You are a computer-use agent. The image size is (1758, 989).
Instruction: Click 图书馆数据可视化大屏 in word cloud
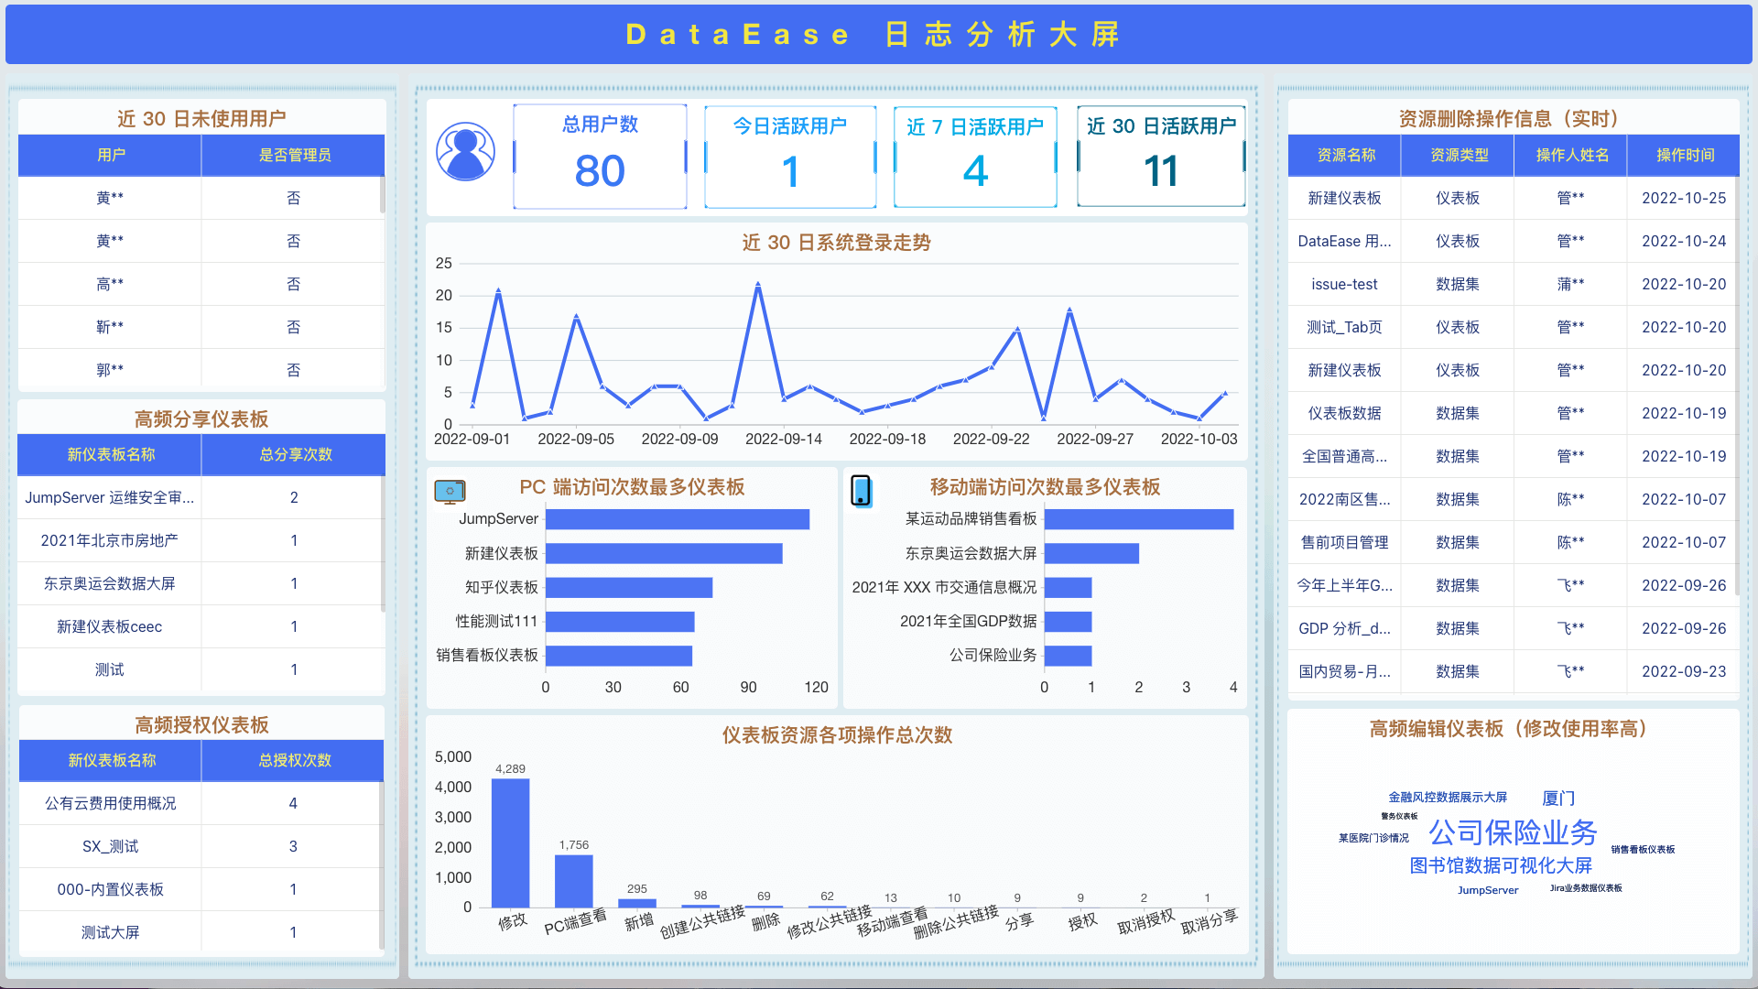1500,865
